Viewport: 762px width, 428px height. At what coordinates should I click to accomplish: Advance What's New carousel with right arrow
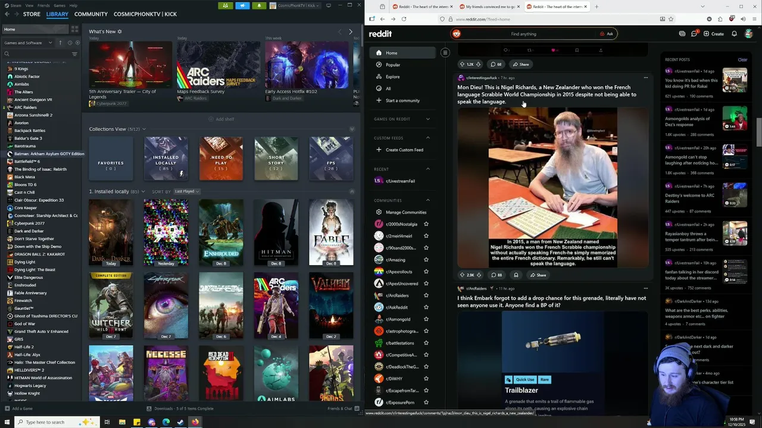[x=351, y=32]
